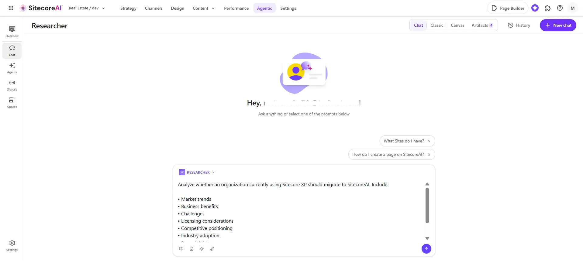Screen dimensions: 583x263
Task: Open the Artifacts tab
Action: click(482, 25)
